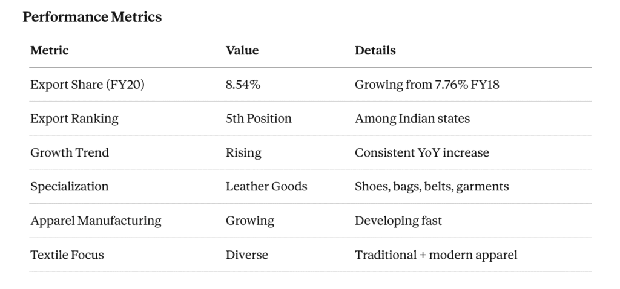Click the Traditional + modern apparel text
620x289 pixels.
[436, 255]
